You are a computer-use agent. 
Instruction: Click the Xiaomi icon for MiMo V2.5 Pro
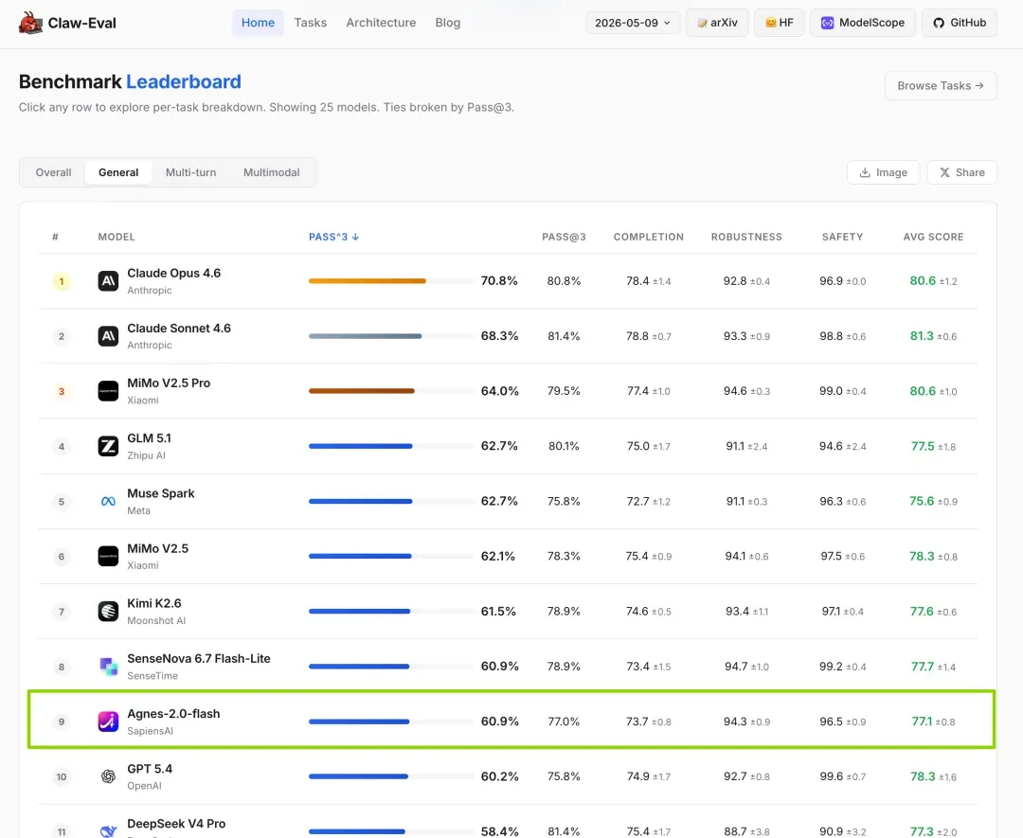click(x=108, y=391)
